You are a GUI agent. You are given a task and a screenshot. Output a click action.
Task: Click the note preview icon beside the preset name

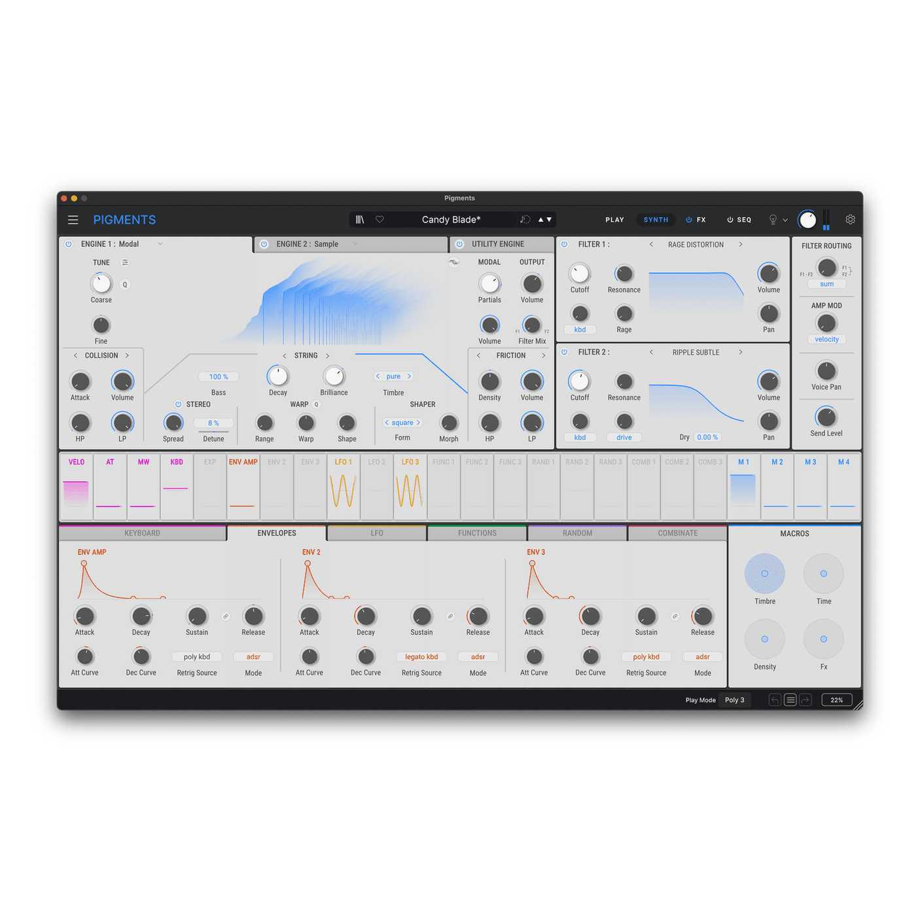point(525,219)
